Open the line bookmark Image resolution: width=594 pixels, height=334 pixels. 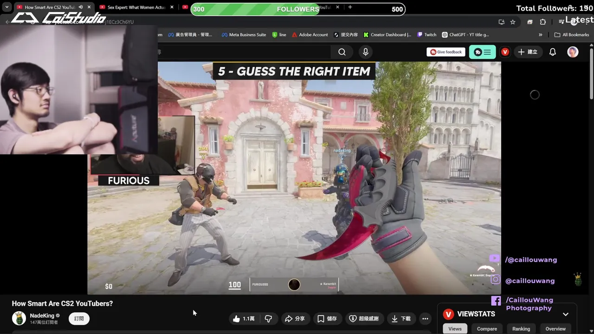(279, 35)
